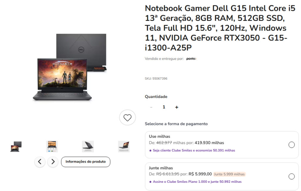Go to next product image arrow

(53, 162)
